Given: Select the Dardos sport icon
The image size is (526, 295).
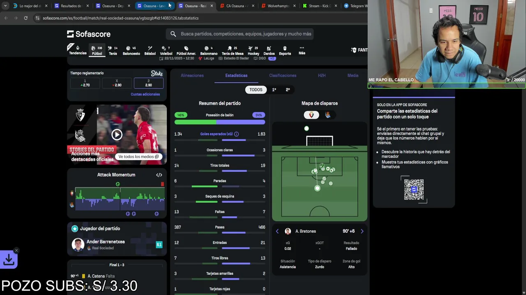Looking at the screenshot, I should tap(269, 50).
